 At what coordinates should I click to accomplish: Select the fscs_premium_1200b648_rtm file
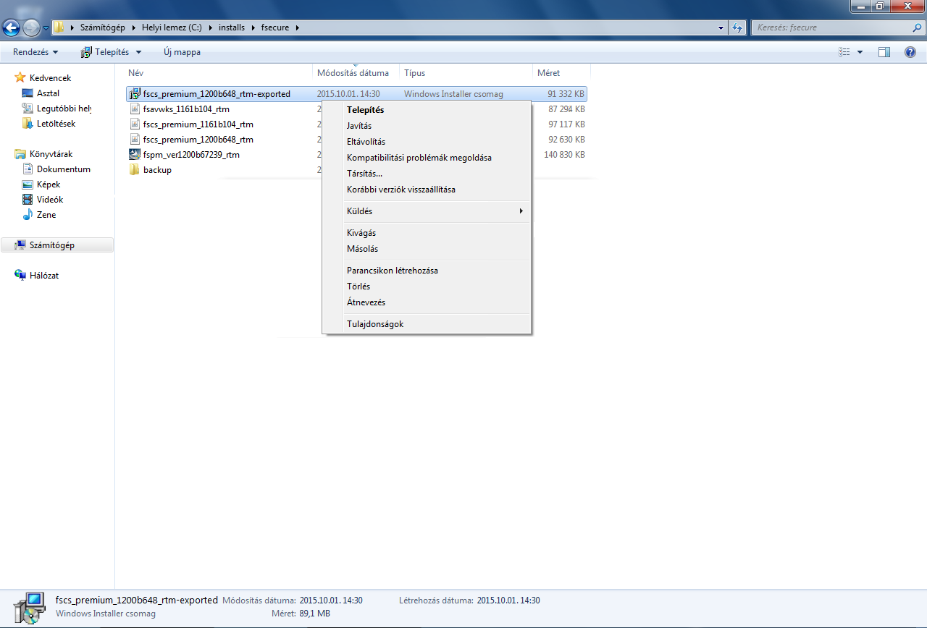pyautogui.click(x=198, y=140)
